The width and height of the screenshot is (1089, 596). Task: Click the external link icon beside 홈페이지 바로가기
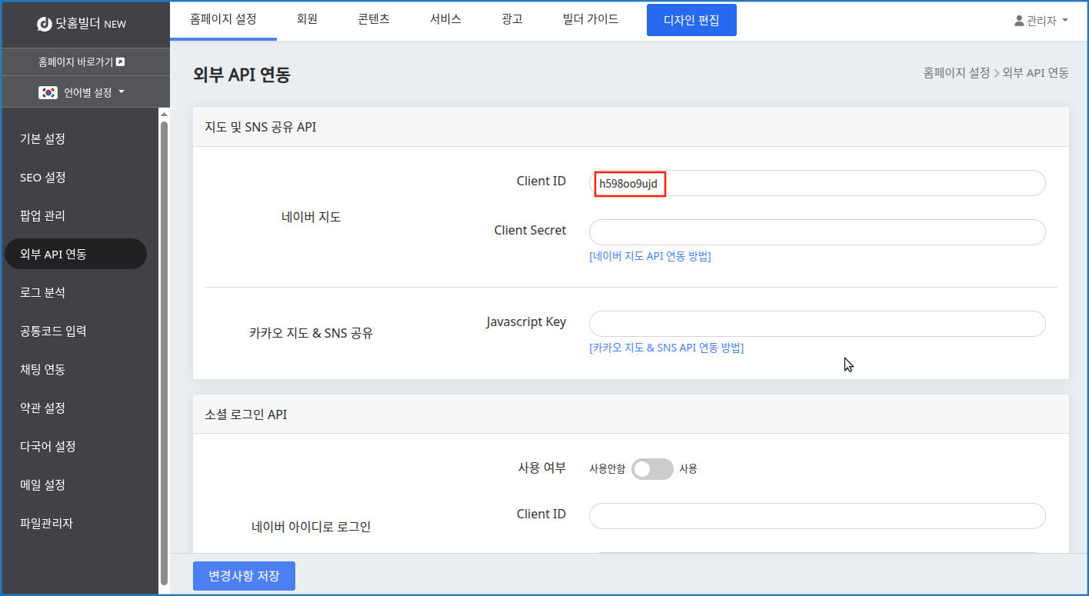coord(120,62)
